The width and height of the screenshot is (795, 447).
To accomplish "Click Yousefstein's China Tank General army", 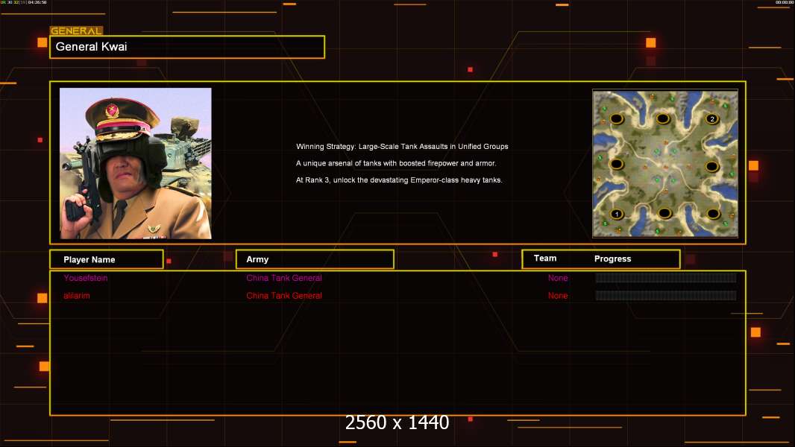I will [284, 278].
